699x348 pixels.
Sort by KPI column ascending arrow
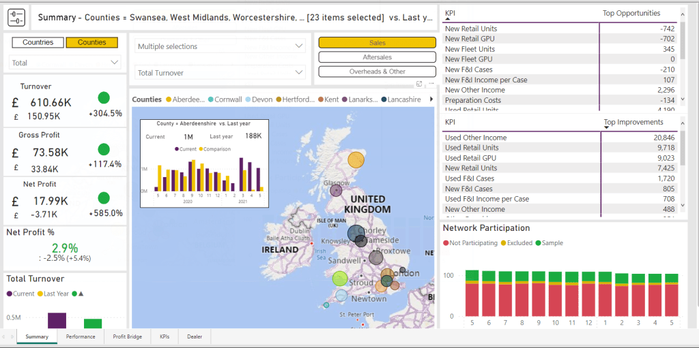[x=448, y=19]
